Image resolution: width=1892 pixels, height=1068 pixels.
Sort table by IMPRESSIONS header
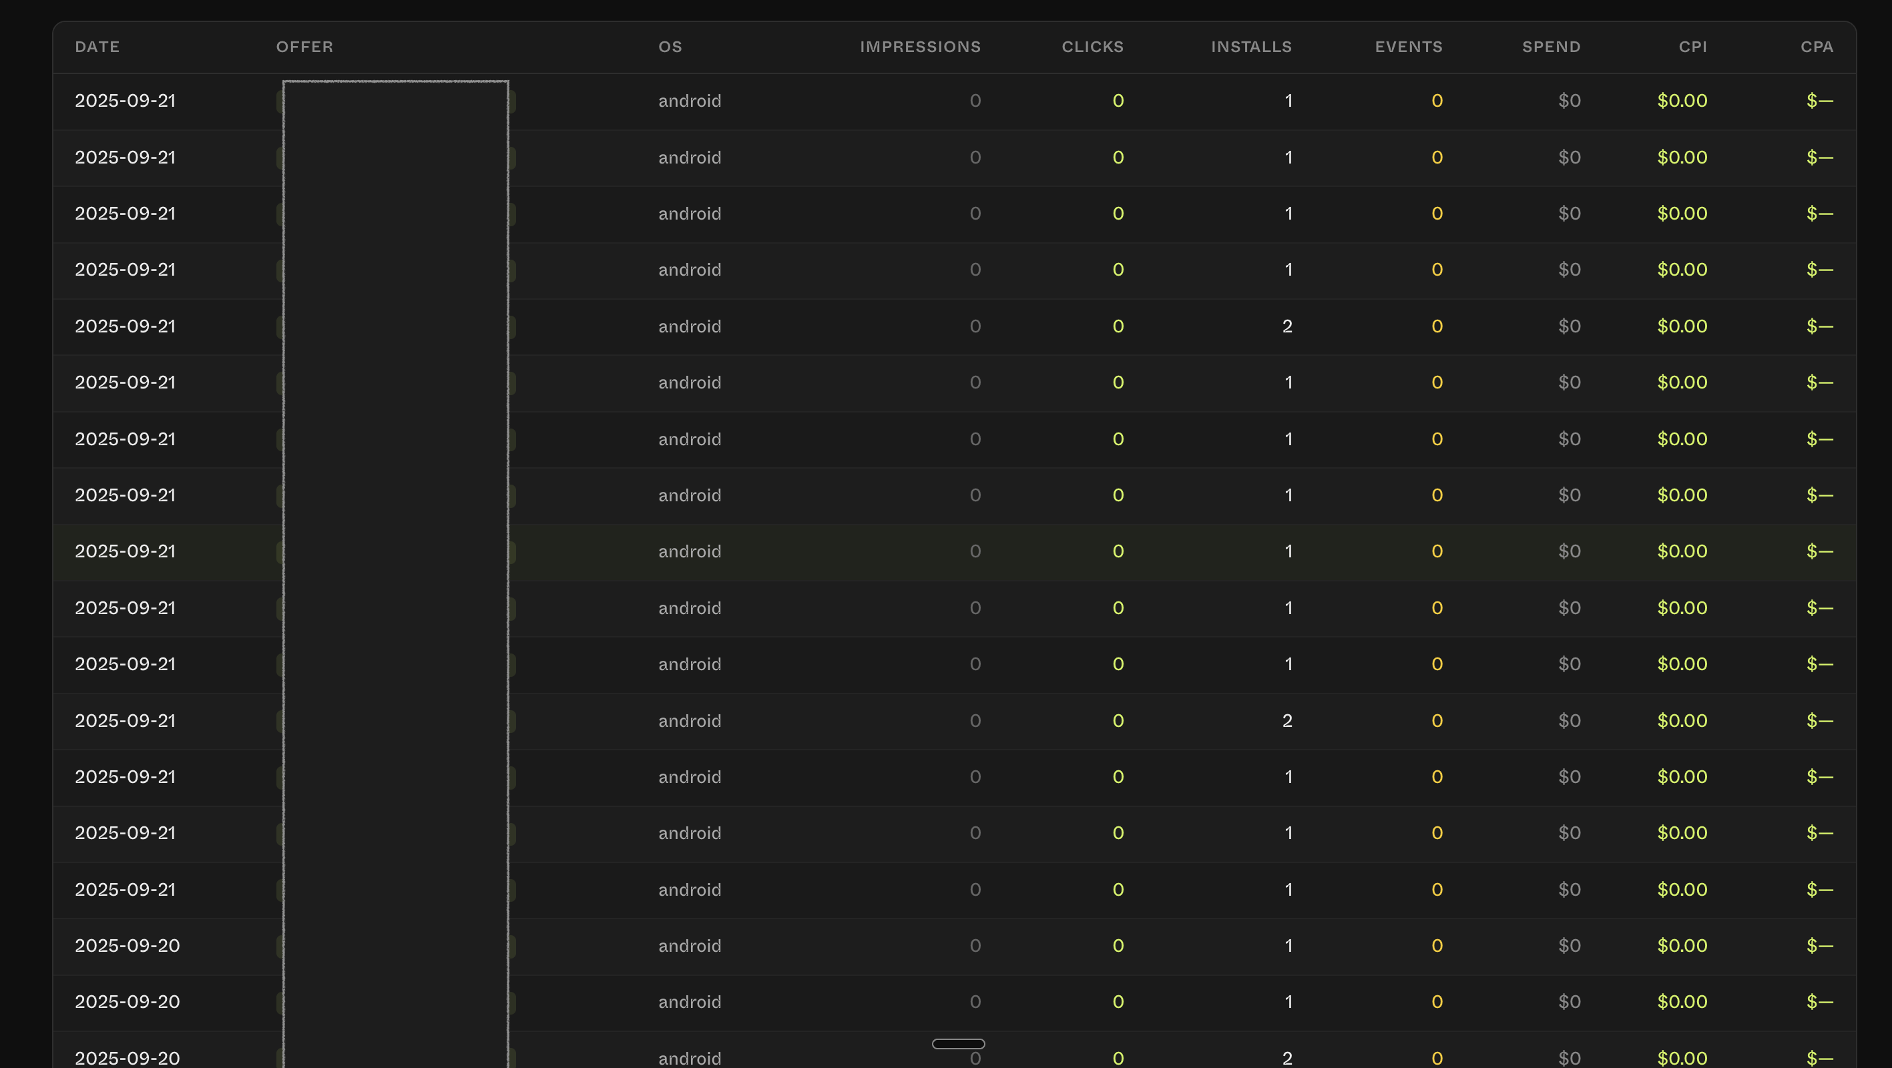[x=919, y=47]
